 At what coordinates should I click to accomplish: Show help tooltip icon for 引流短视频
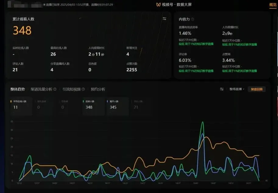83,89
